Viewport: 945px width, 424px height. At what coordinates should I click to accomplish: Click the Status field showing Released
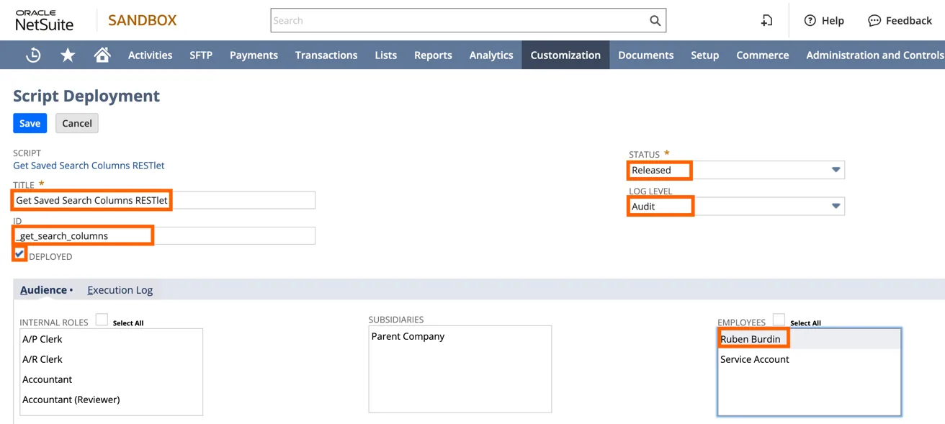(x=736, y=170)
